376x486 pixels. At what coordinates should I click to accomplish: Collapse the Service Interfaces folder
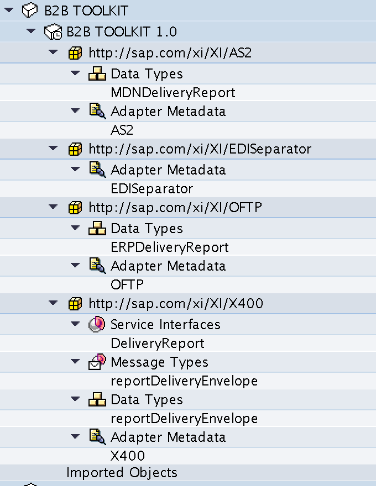(x=75, y=324)
